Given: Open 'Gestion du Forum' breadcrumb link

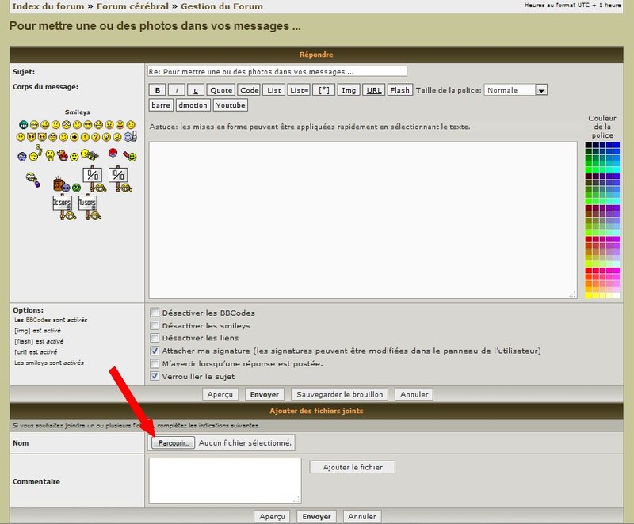Looking at the screenshot, I should tap(221, 6).
